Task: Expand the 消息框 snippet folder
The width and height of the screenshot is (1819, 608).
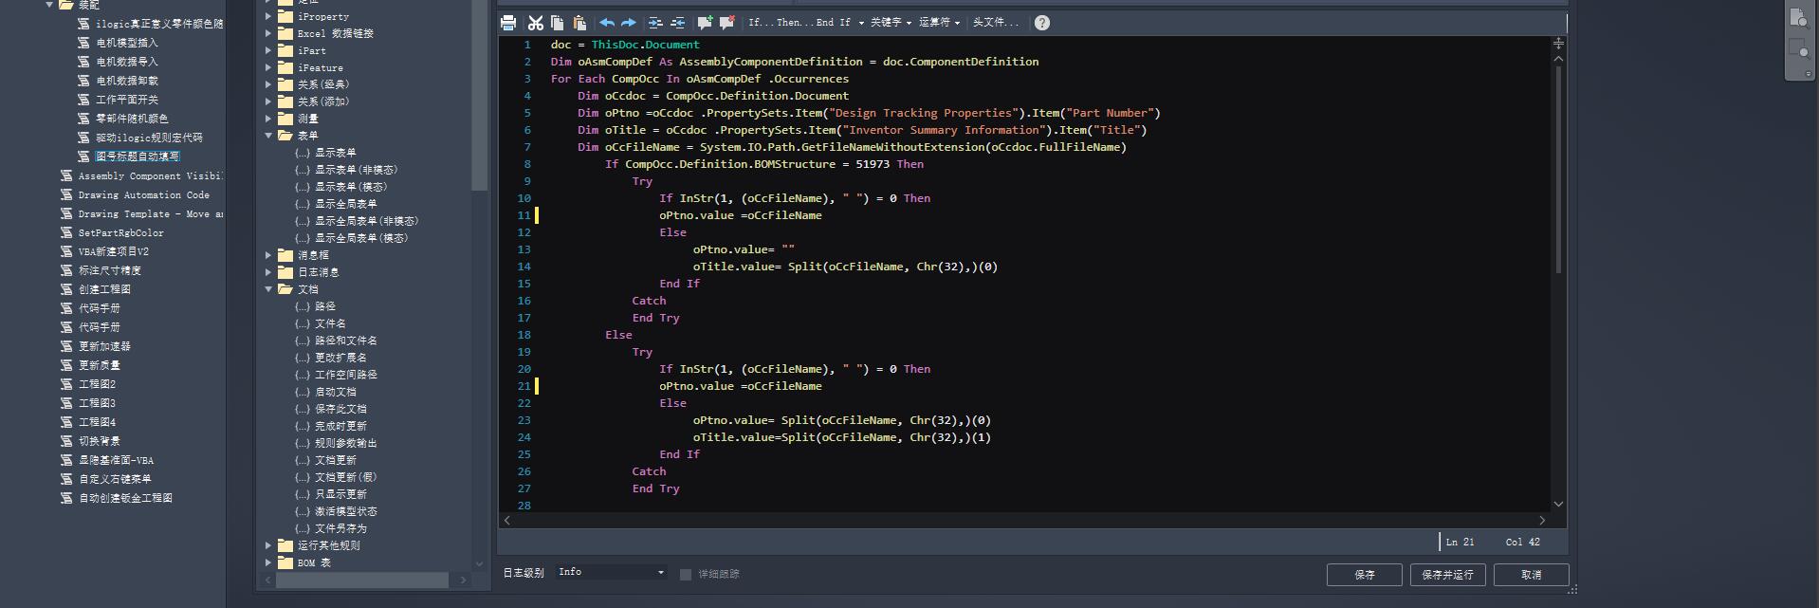Action: 268,255
